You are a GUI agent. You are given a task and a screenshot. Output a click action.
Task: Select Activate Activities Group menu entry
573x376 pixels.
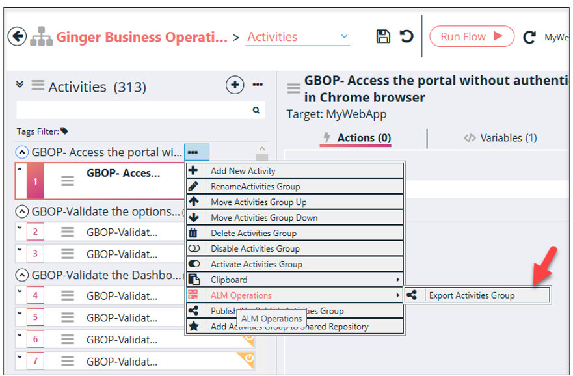(x=256, y=264)
